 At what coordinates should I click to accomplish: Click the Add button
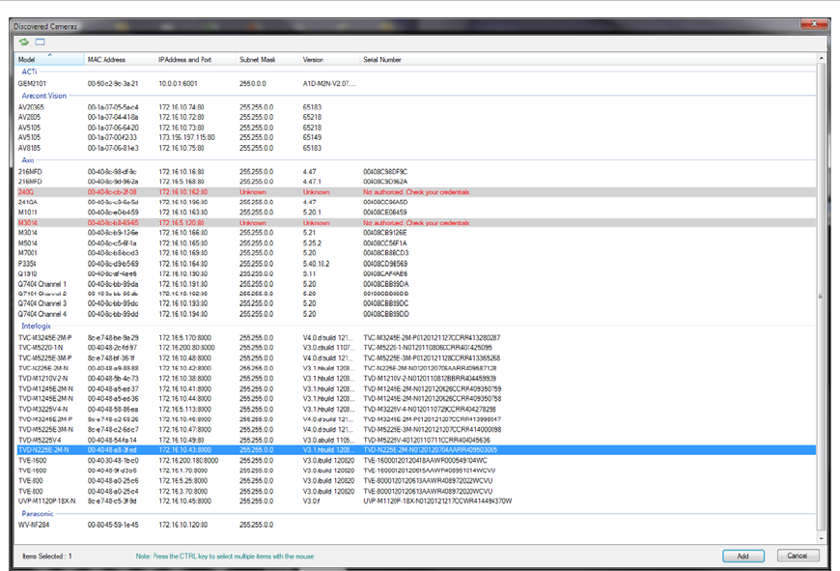point(743,556)
